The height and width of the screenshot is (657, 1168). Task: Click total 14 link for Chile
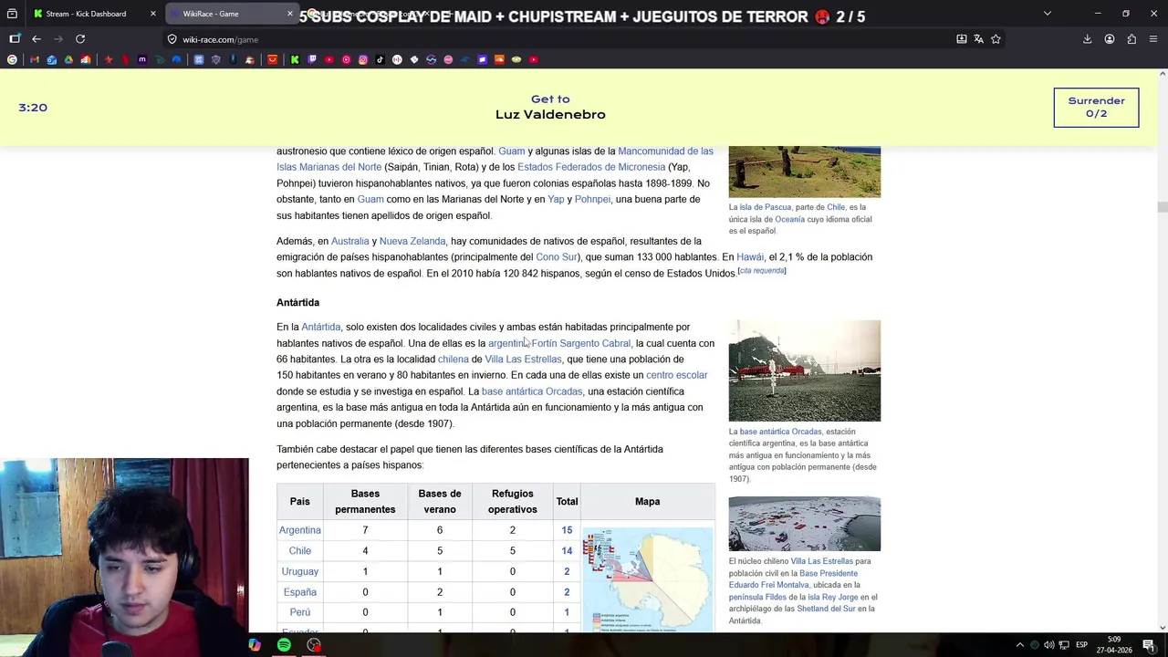(567, 551)
